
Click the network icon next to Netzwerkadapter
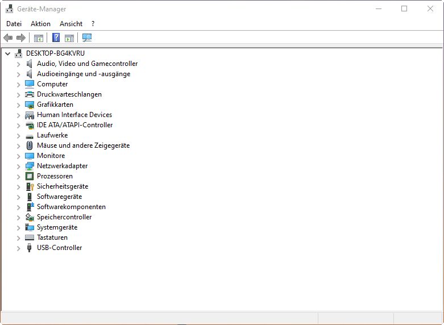(30, 166)
